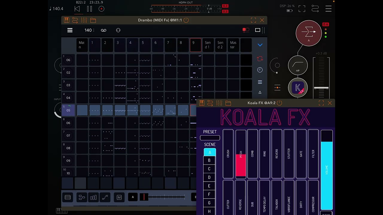Open the mix bus A node in AUM channel

coord(309,33)
